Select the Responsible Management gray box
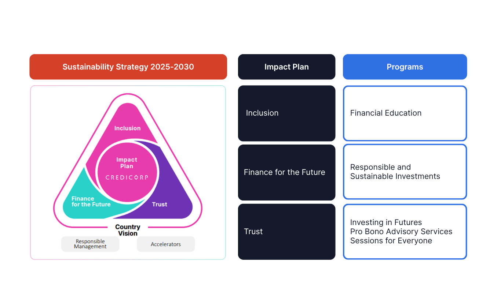 (90, 244)
